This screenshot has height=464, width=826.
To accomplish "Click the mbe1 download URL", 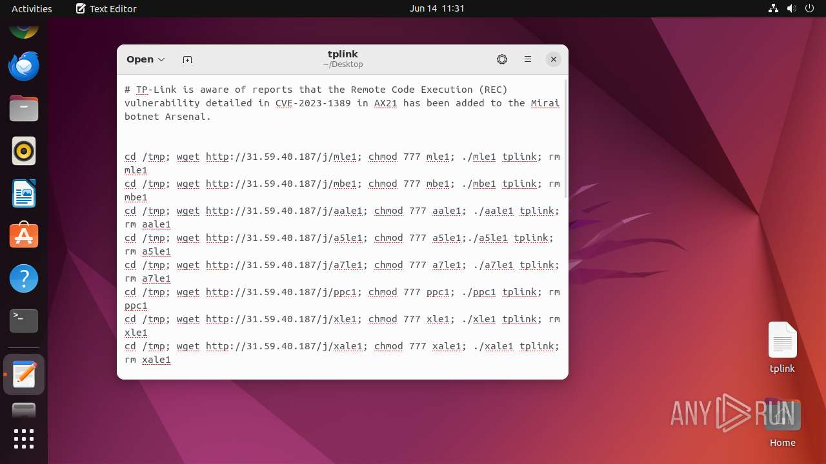I will 281,184.
